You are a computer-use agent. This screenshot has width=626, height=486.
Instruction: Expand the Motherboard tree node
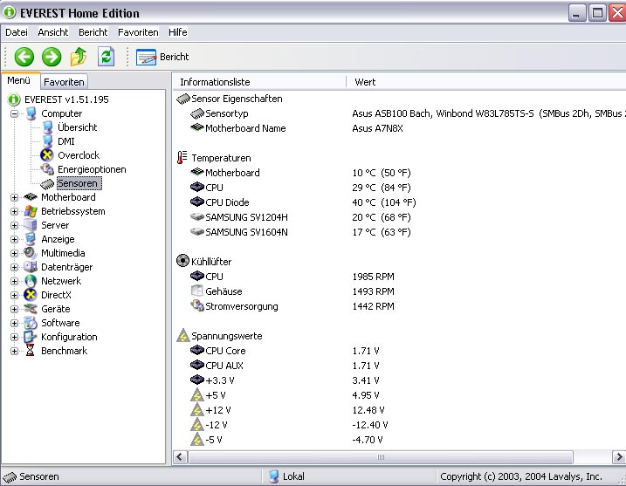click(14, 197)
